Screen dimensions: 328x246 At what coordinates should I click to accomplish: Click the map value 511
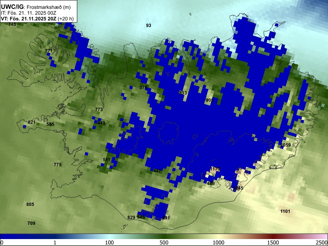(x=107, y=160)
